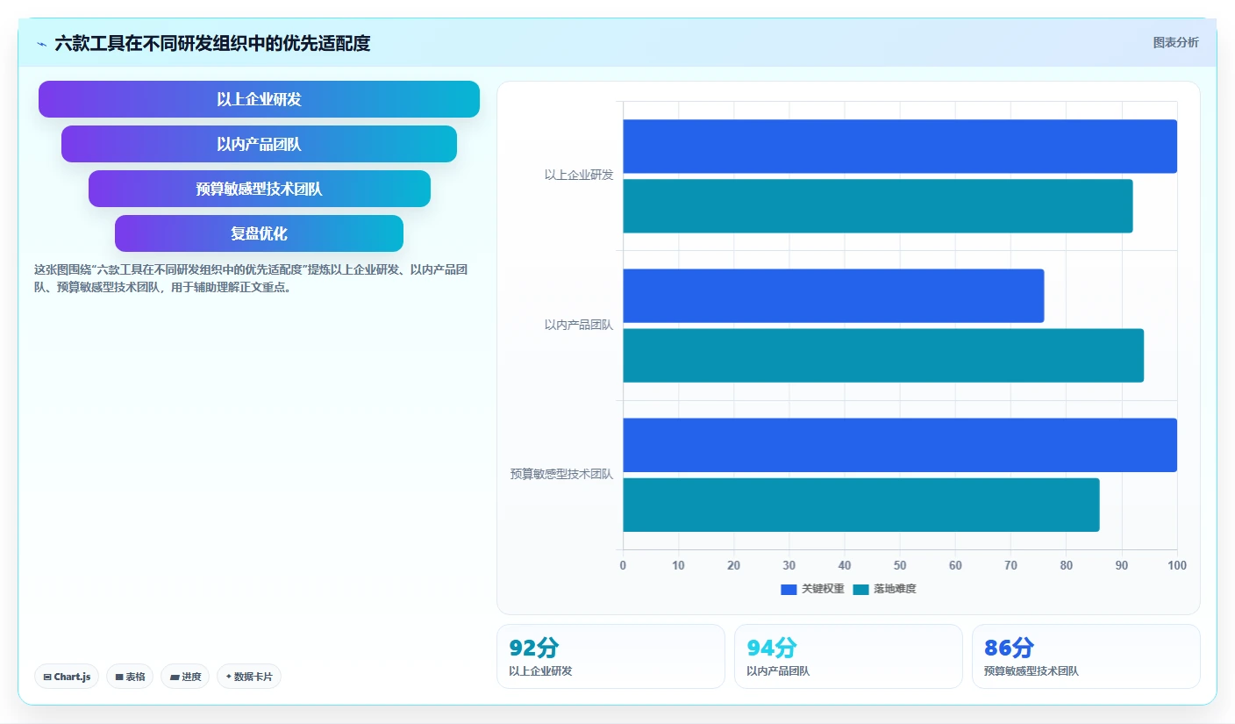Open the 92分 以上企业研发 score card

click(x=610, y=656)
